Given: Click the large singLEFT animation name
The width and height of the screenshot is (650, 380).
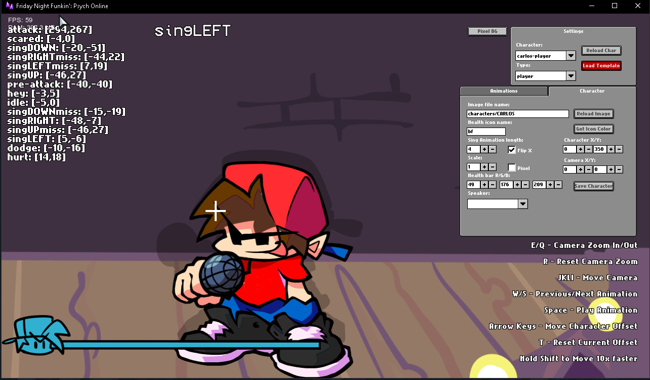Looking at the screenshot, I should click(x=192, y=31).
